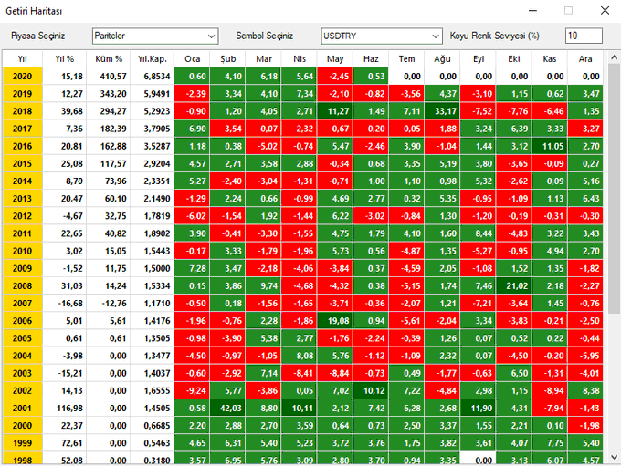The width and height of the screenshot is (621, 466).
Task: Click the Küm % column header
Action: pyautogui.click(x=109, y=59)
